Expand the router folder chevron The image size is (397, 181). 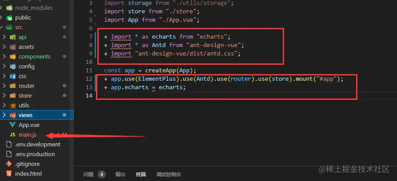4,86
